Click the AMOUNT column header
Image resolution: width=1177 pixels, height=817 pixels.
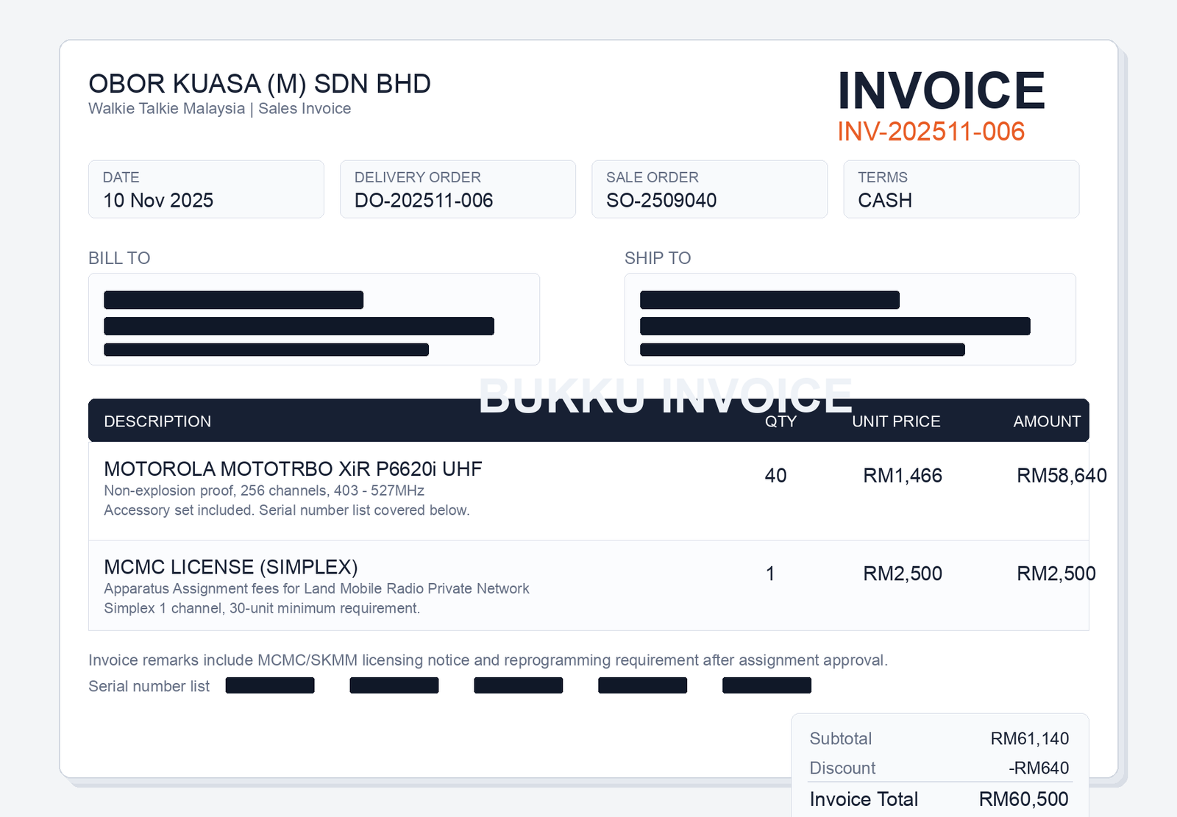click(1047, 421)
